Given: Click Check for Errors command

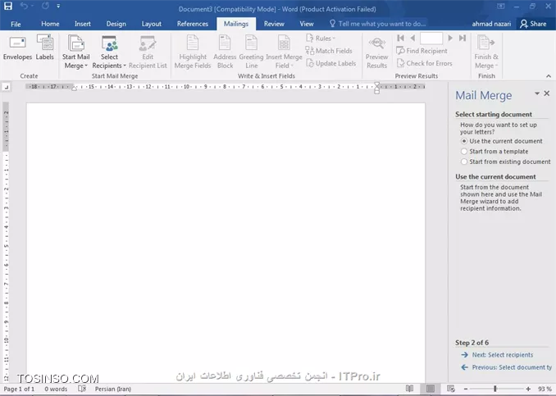Looking at the screenshot, I should (425, 63).
